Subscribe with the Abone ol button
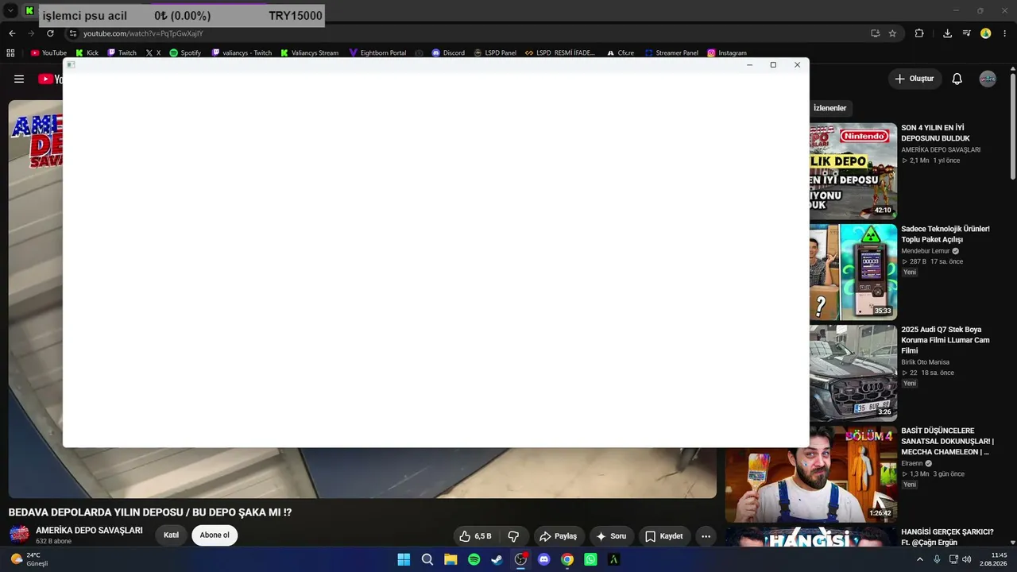Viewport: 1017px width, 572px height. 215,535
